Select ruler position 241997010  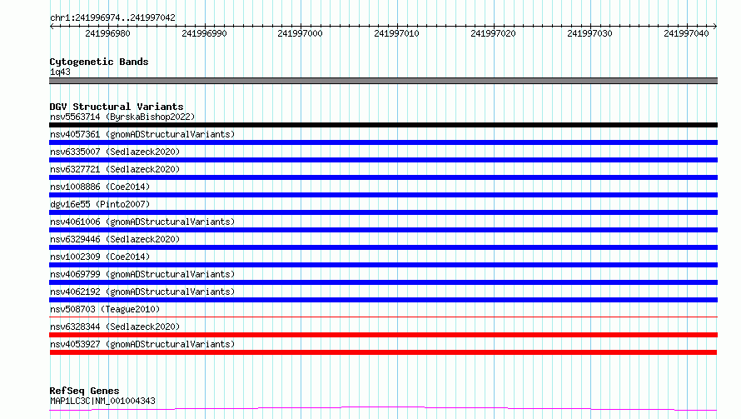click(396, 33)
